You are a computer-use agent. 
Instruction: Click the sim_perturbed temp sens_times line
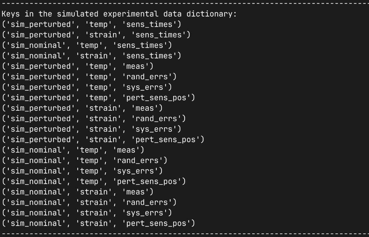92,25
